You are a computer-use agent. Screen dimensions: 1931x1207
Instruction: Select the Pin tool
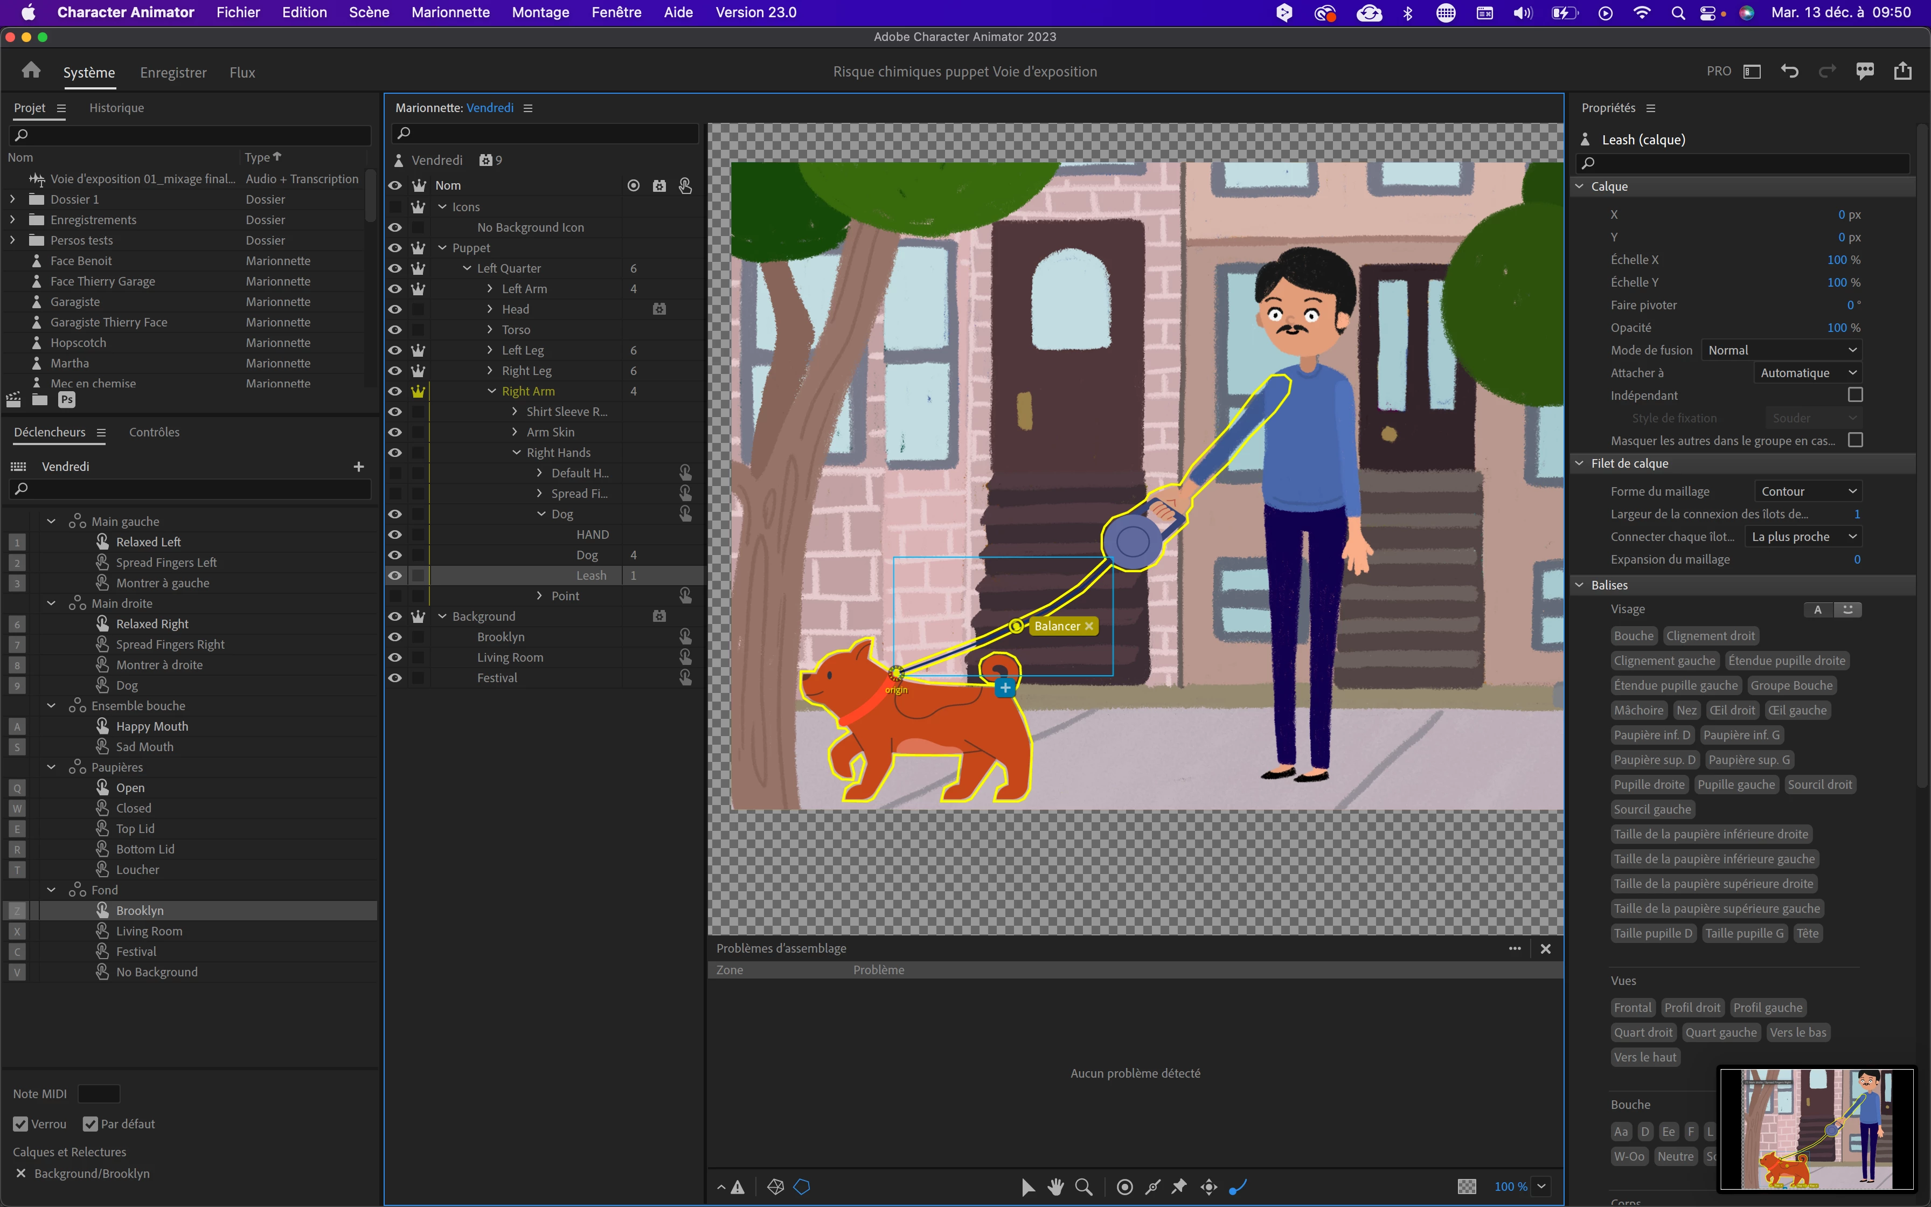pos(1178,1187)
